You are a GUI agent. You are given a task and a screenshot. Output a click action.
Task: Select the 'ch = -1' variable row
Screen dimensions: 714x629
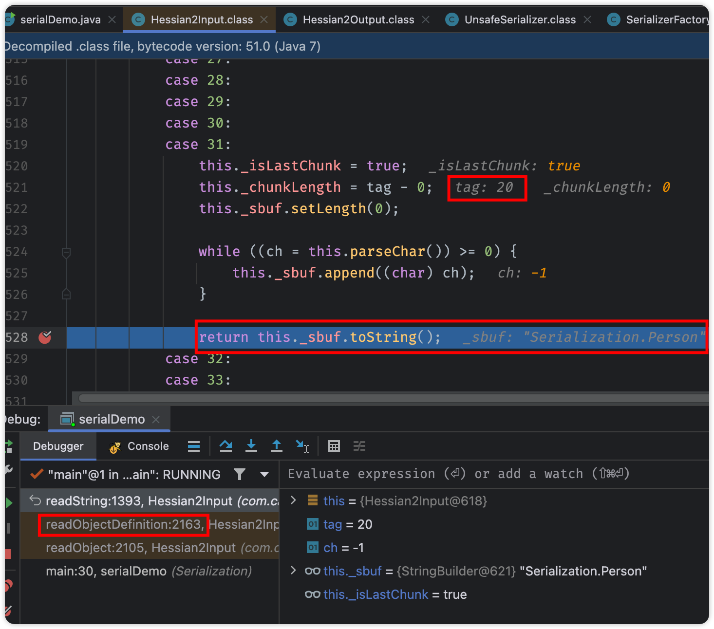pyautogui.click(x=494, y=548)
